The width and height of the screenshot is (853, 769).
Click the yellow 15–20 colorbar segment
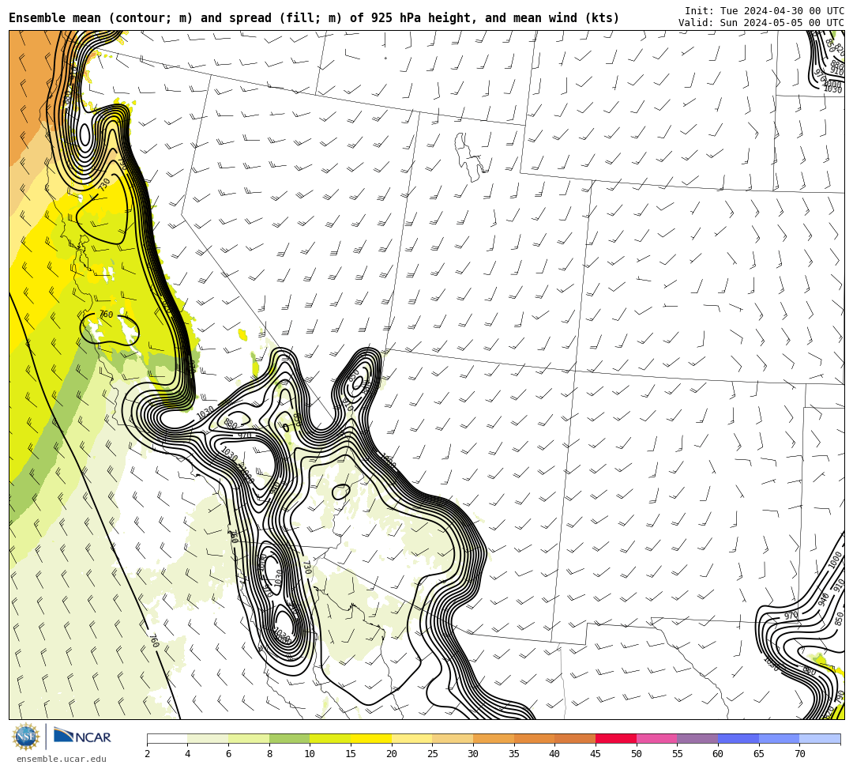(x=371, y=738)
